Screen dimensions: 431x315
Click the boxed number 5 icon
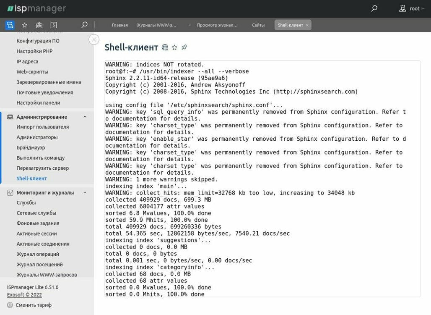coord(54,25)
